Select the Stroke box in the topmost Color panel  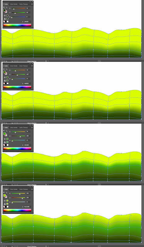6,12
